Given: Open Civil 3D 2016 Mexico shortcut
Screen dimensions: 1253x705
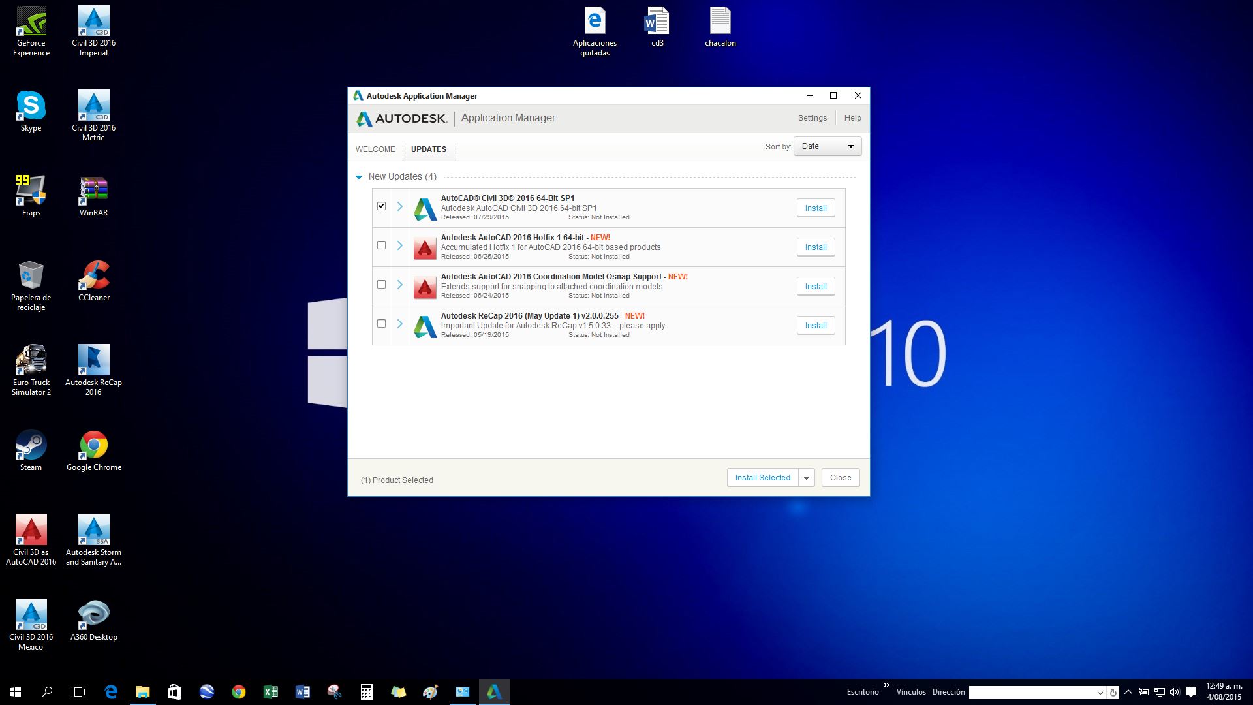Looking at the screenshot, I should 31,625.
